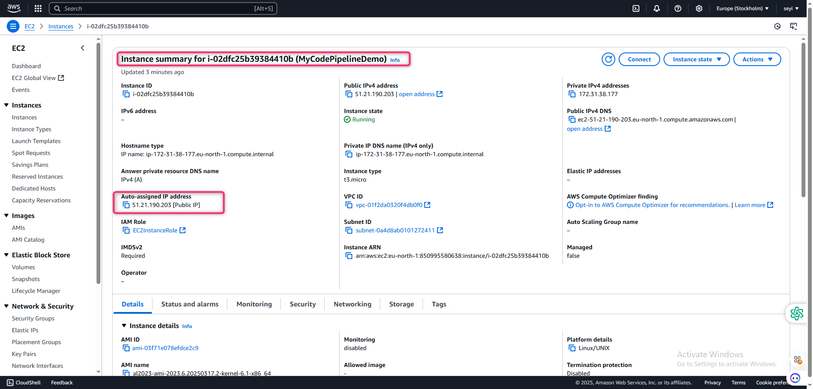Click the top search input field
Screen dimensions: 813x389
tap(163, 8)
